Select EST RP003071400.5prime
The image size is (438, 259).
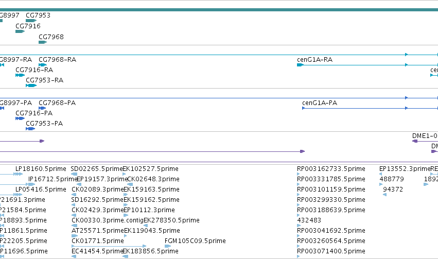331,251
